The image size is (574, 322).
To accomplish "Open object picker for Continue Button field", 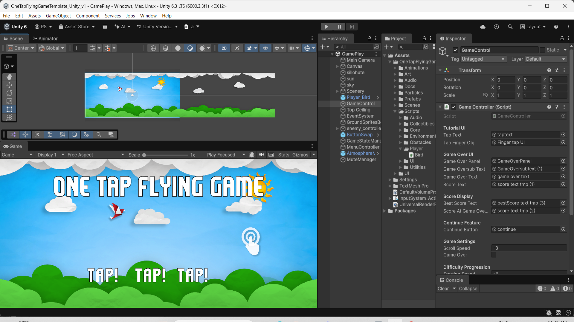I will pyautogui.click(x=563, y=229).
